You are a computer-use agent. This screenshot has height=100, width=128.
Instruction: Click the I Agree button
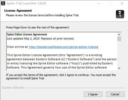[93, 94]
